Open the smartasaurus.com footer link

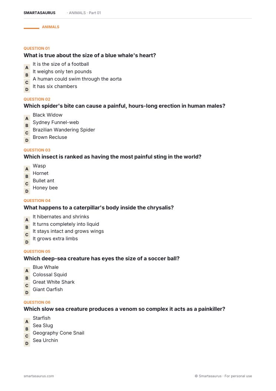click(x=39, y=376)
